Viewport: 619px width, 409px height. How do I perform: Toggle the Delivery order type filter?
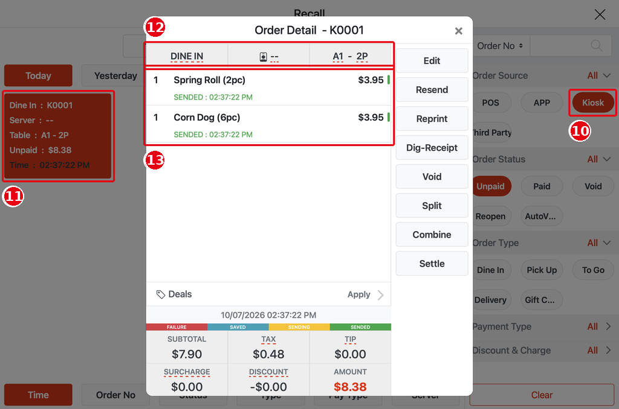pos(491,300)
